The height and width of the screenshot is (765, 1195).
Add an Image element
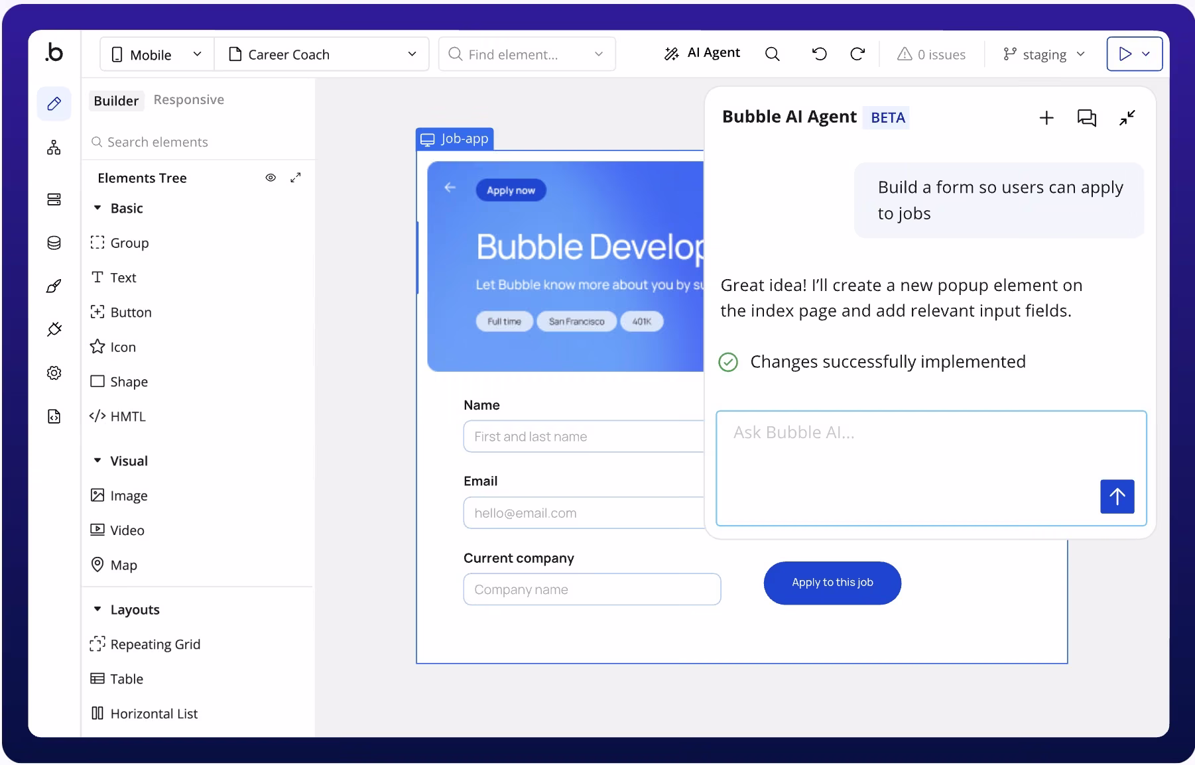tap(119, 496)
